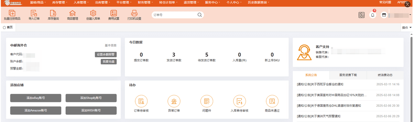Open the 入库单待审核 to-do icon
Screen dimensions: 414x122
239,101
